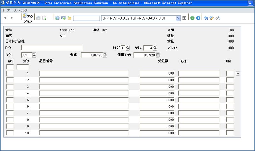Click the ACT field on line 1
The image size is (255, 151).
[10, 73]
